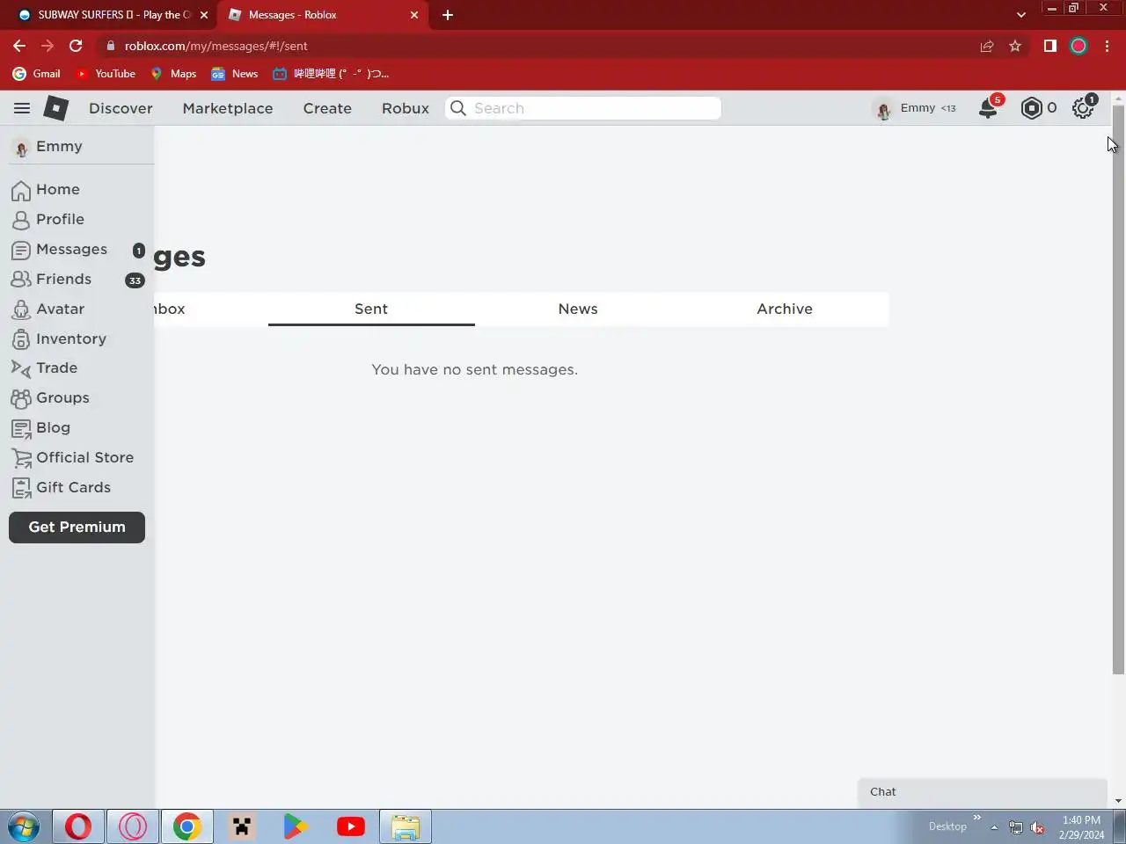Image resolution: width=1126 pixels, height=844 pixels.
Task: Open Emmy's avatar in the top bar
Action: point(883,109)
